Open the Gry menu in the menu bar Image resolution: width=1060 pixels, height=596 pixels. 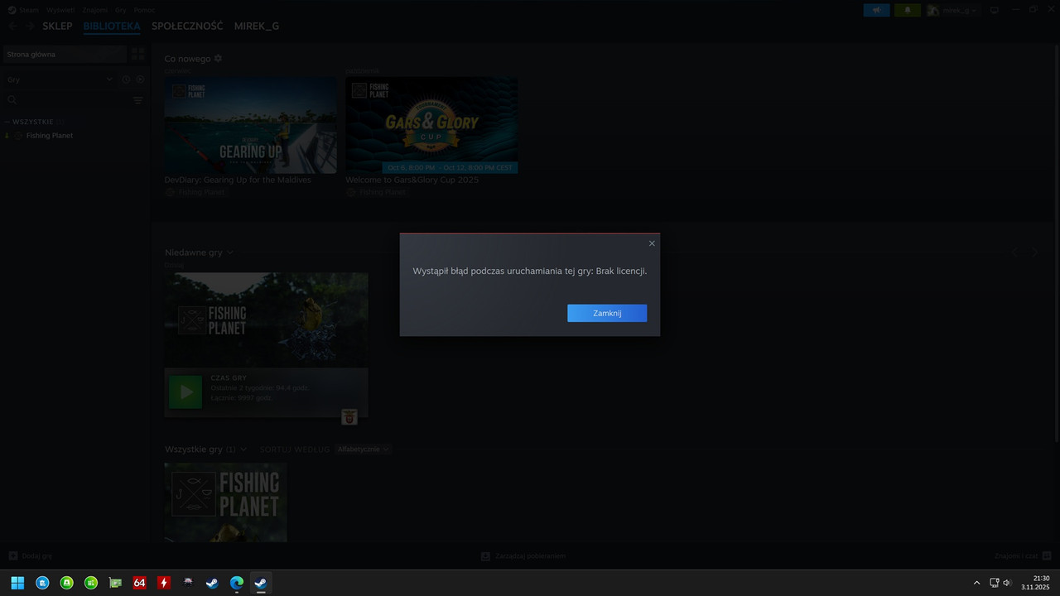(x=121, y=10)
